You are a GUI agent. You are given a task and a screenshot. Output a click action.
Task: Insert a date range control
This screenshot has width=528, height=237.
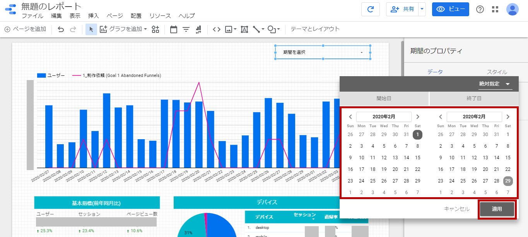pyautogui.click(x=174, y=29)
